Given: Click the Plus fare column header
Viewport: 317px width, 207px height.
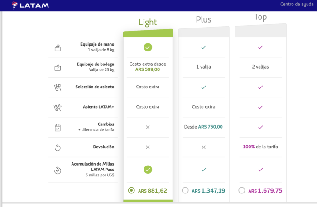Looking at the screenshot, I should coord(203,19).
